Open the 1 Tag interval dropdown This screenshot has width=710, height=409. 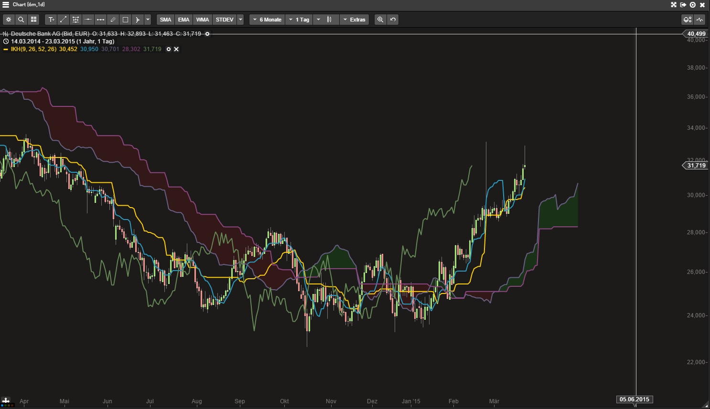(x=300, y=20)
